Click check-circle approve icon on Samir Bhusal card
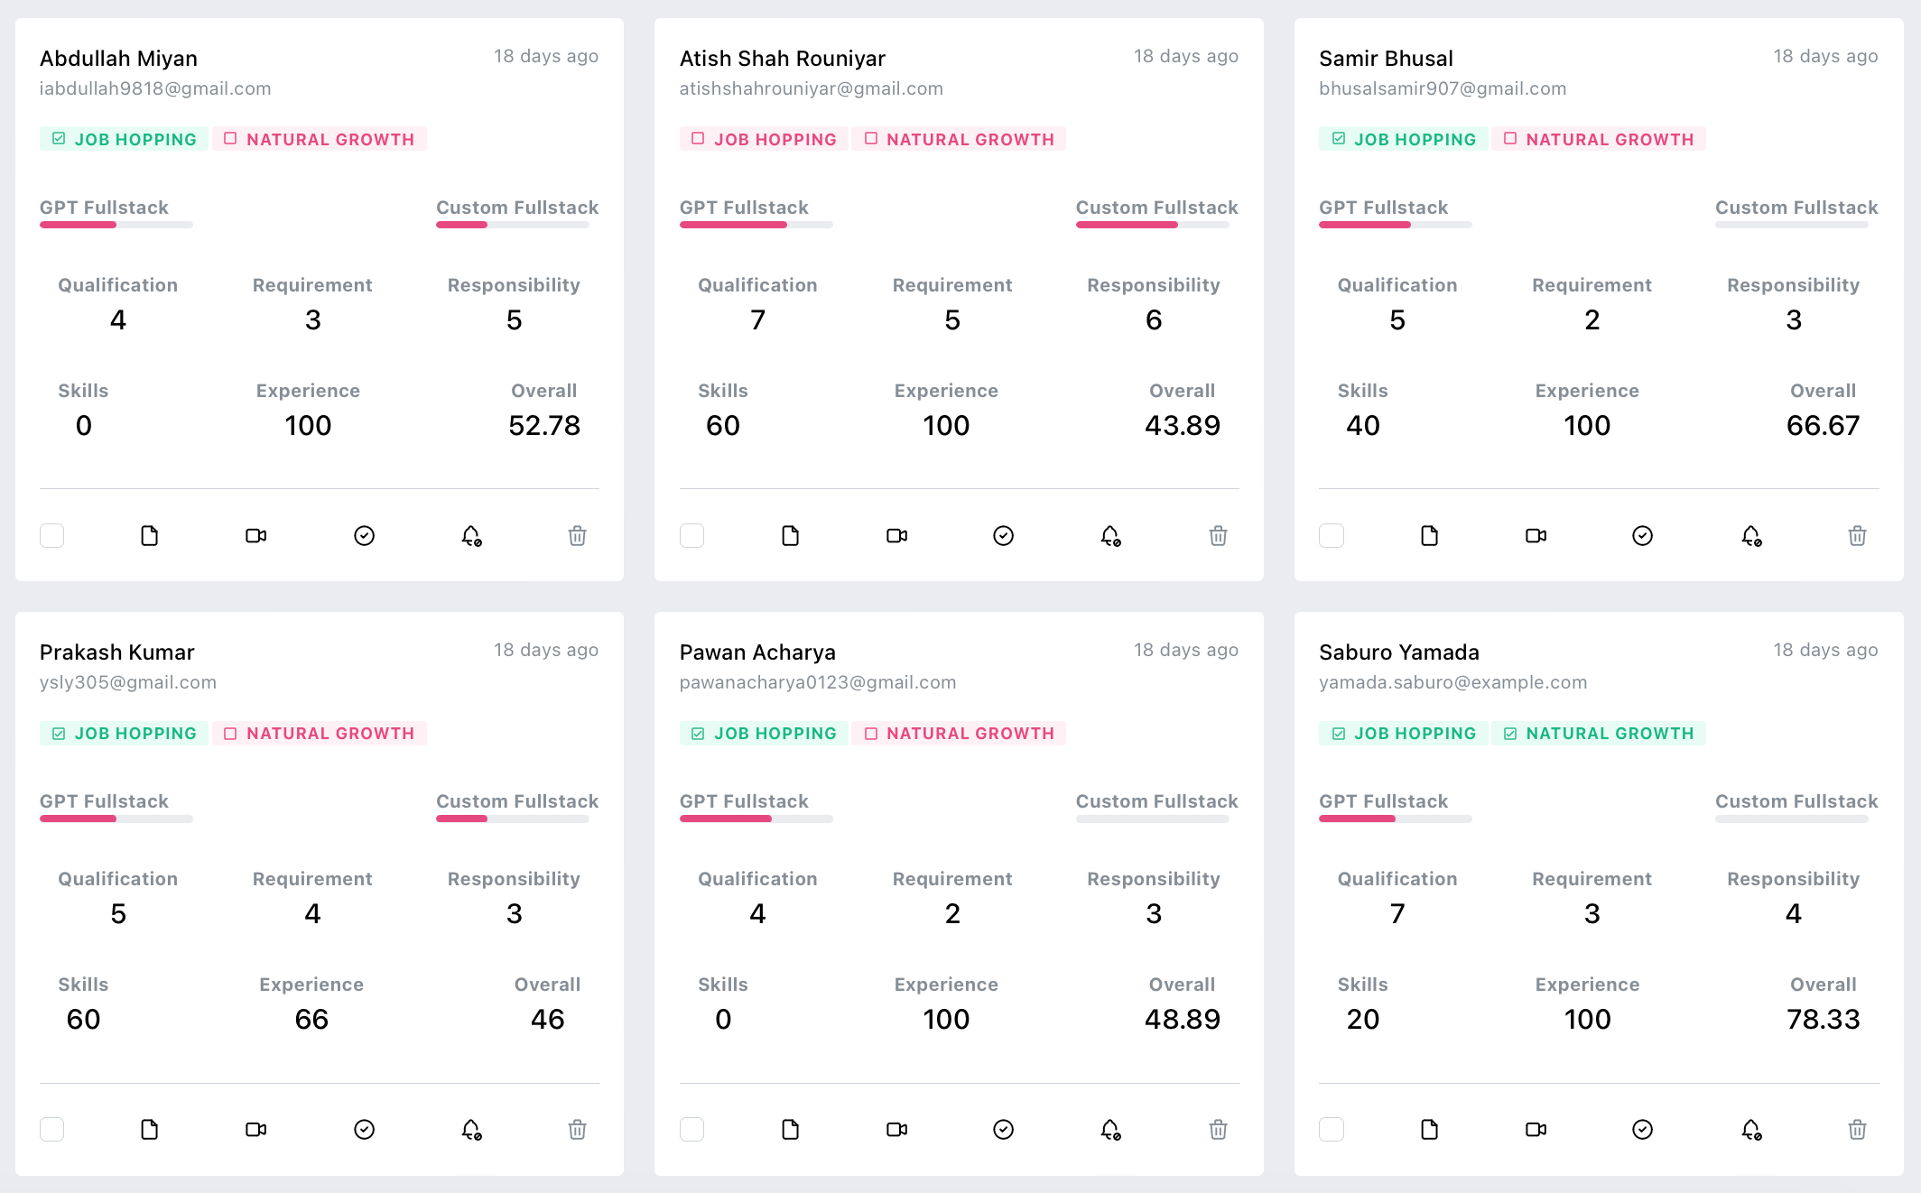 (x=1642, y=536)
